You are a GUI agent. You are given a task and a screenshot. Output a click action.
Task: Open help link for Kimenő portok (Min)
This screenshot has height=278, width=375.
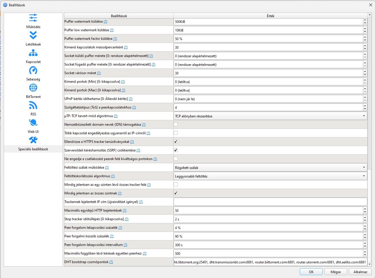click(x=123, y=82)
